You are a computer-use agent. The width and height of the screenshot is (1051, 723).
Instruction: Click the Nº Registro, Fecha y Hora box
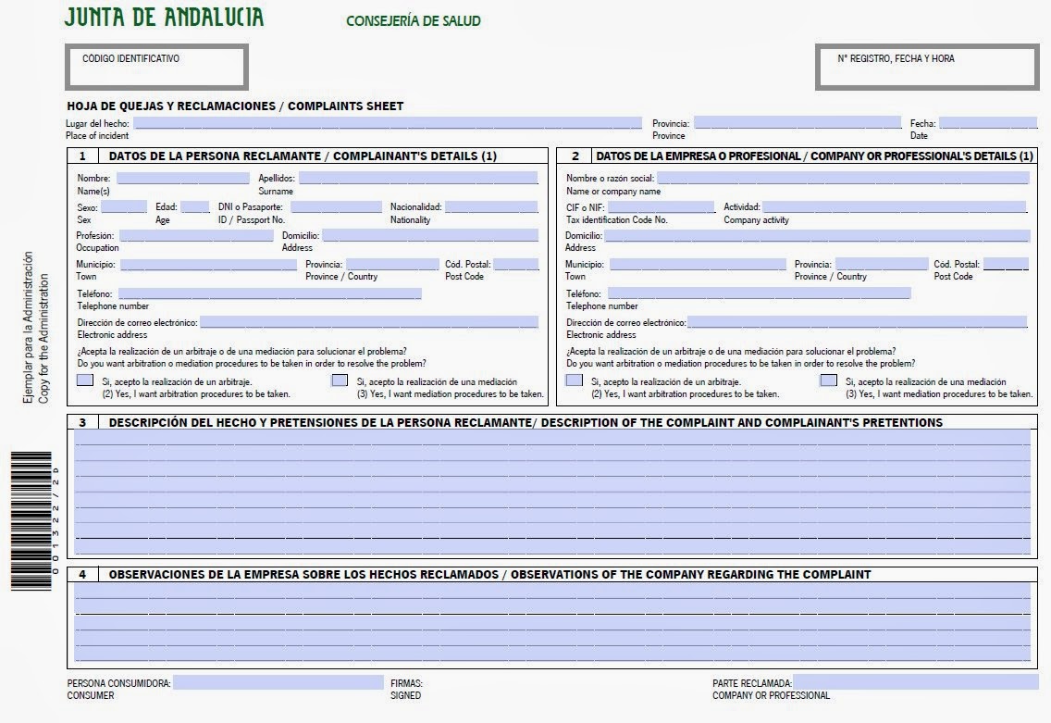point(928,67)
